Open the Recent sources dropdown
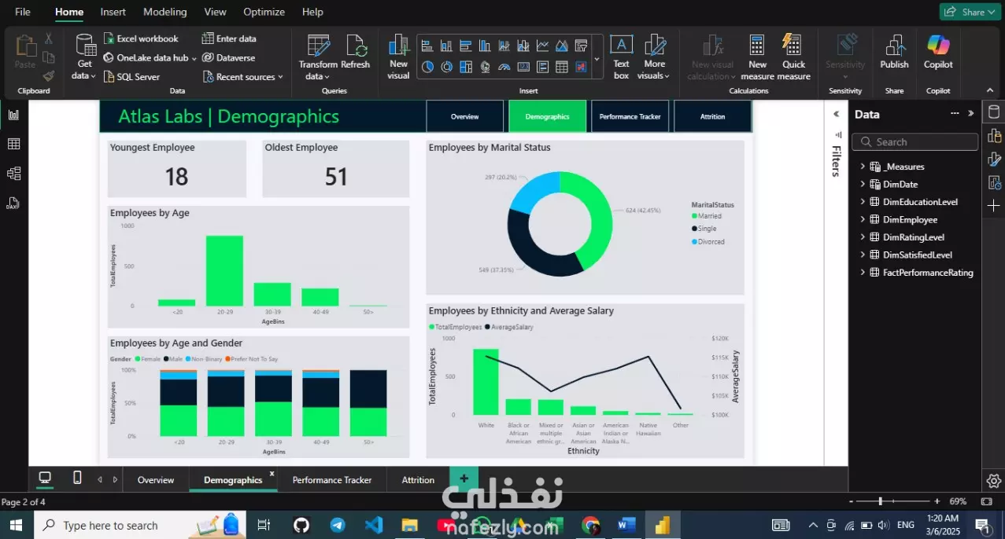The width and height of the screenshot is (1005, 539). (243, 77)
